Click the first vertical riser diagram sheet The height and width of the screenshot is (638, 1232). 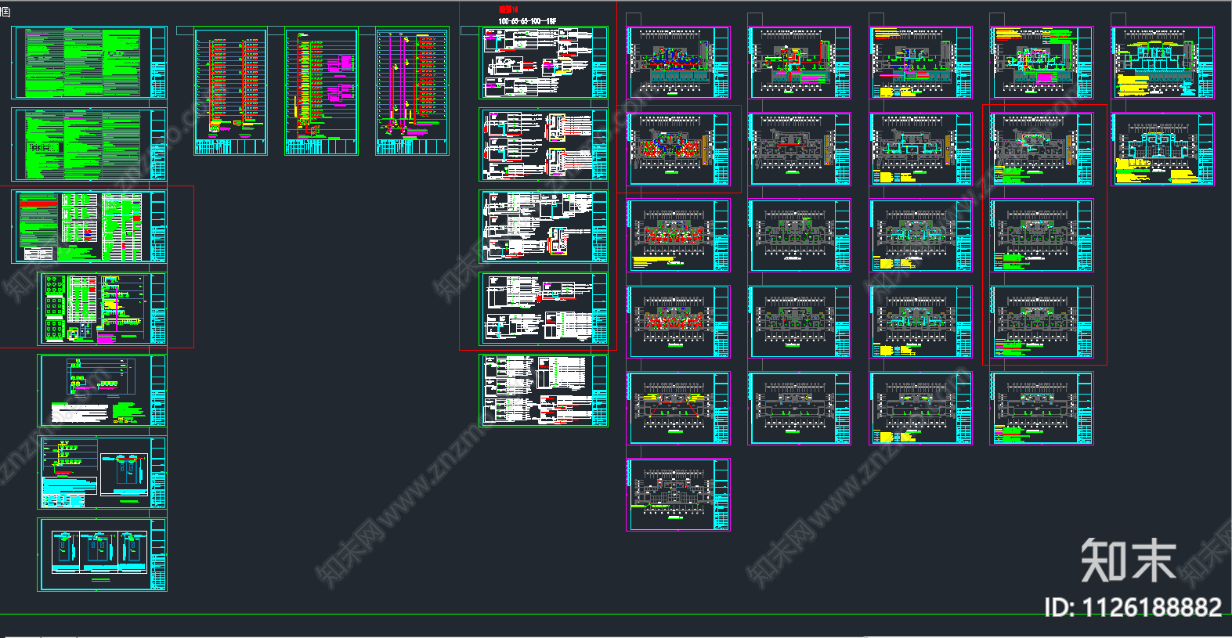point(230,92)
